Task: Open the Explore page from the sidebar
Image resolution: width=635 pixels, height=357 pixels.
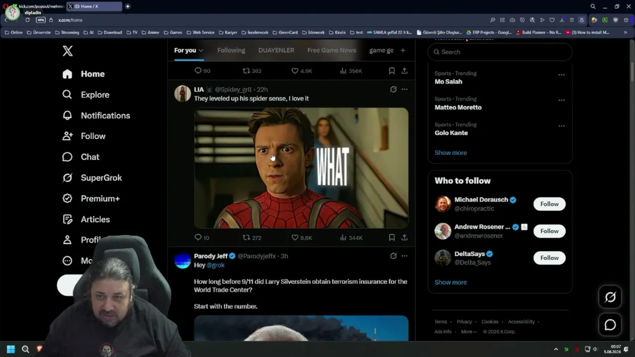Action: 86,95
